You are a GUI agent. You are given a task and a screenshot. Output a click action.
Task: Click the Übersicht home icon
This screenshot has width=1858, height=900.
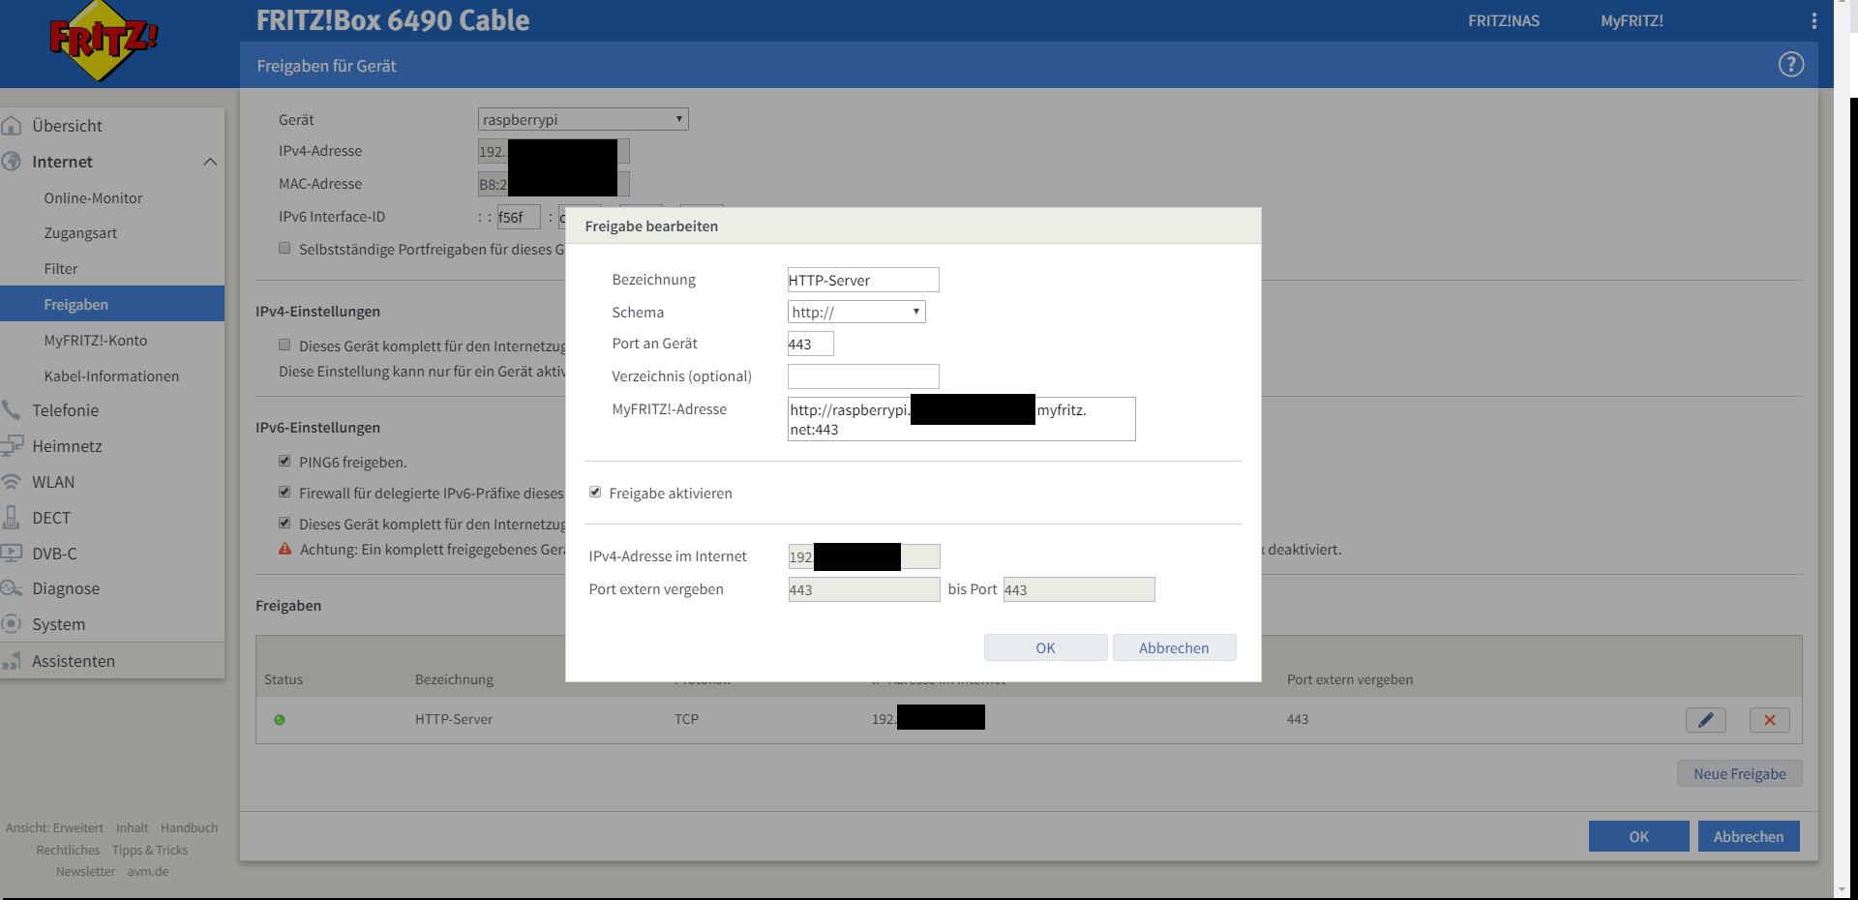tap(12, 126)
